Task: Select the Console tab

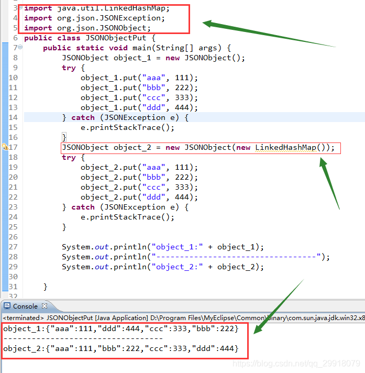Action: 25,306
